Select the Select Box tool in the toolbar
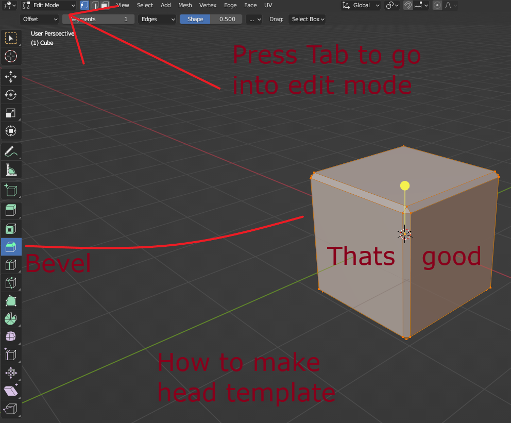Image resolution: width=511 pixels, height=423 pixels. [11, 39]
